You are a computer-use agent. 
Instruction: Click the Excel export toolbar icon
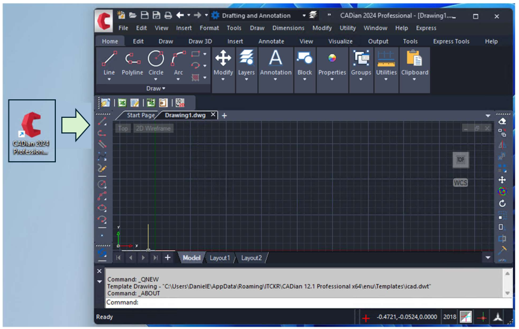point(122,103)
